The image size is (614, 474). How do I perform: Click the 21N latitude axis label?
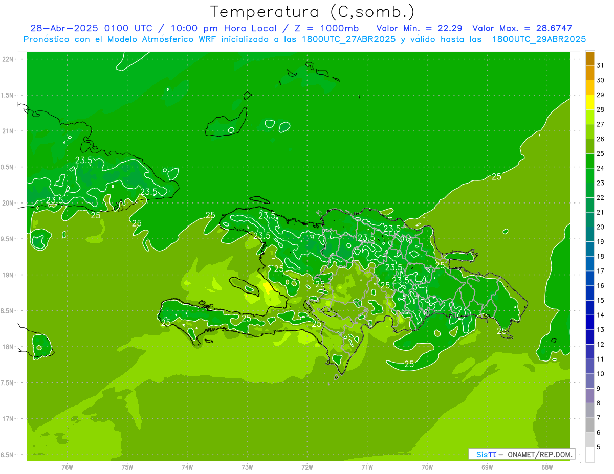pyautogui.click(x=8, y=131)
